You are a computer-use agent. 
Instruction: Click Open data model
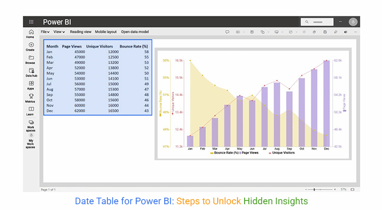(135, 32)
